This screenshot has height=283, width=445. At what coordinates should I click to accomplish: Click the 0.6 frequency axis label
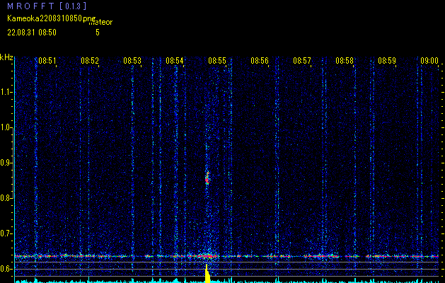[6, 269]
